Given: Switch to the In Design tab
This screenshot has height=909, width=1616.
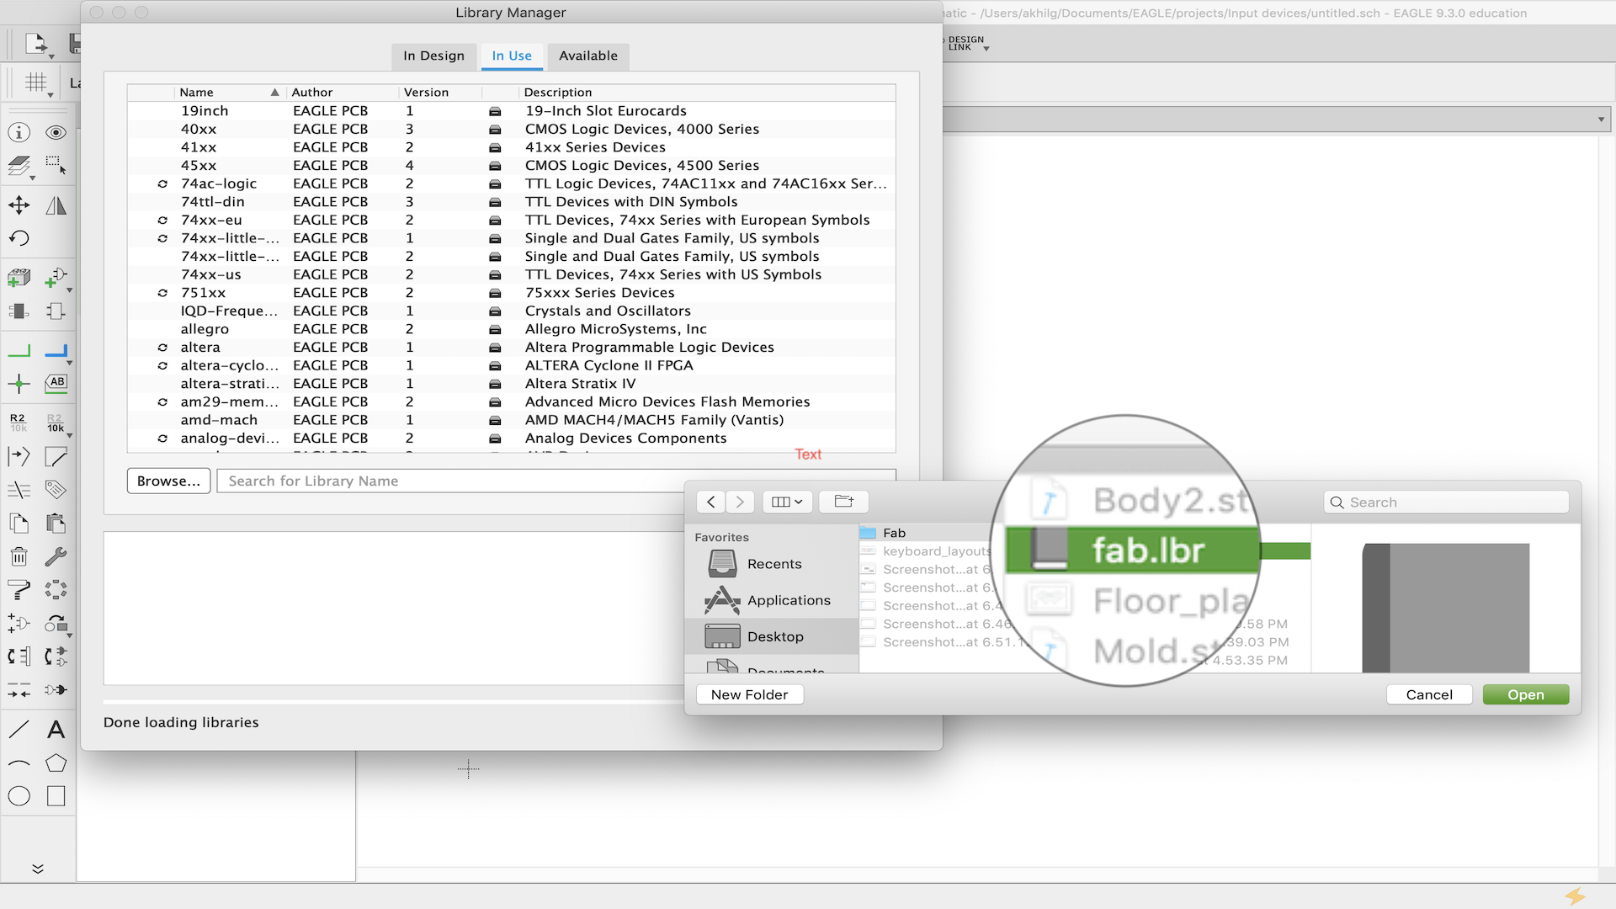Looking at the screenshot, I should [433, 56].
